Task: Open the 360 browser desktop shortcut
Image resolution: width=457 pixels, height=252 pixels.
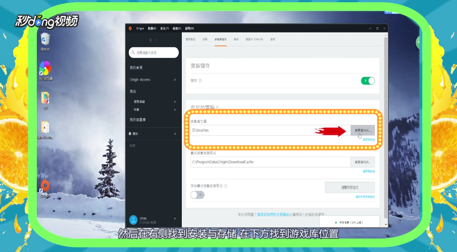Action: (x=45, y=70)
